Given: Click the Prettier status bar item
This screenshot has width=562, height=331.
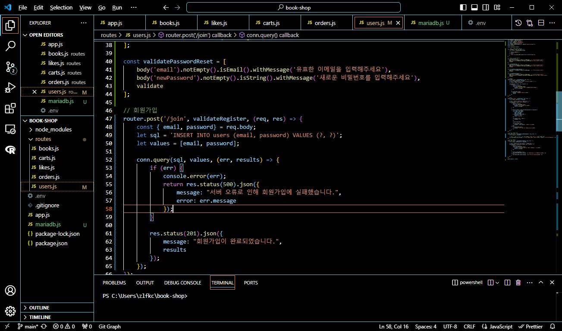Looking at the screenshot, I should click(x=531, y=327).
